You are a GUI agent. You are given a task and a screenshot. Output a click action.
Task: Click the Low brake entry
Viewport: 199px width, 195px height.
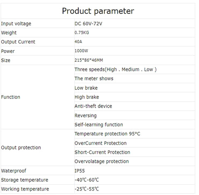click(x=86, y=88)
